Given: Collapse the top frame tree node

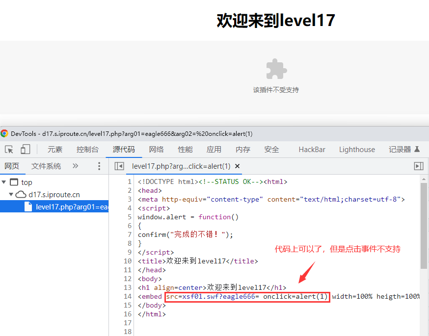Looking at the screenshot, I should [4, 182].
